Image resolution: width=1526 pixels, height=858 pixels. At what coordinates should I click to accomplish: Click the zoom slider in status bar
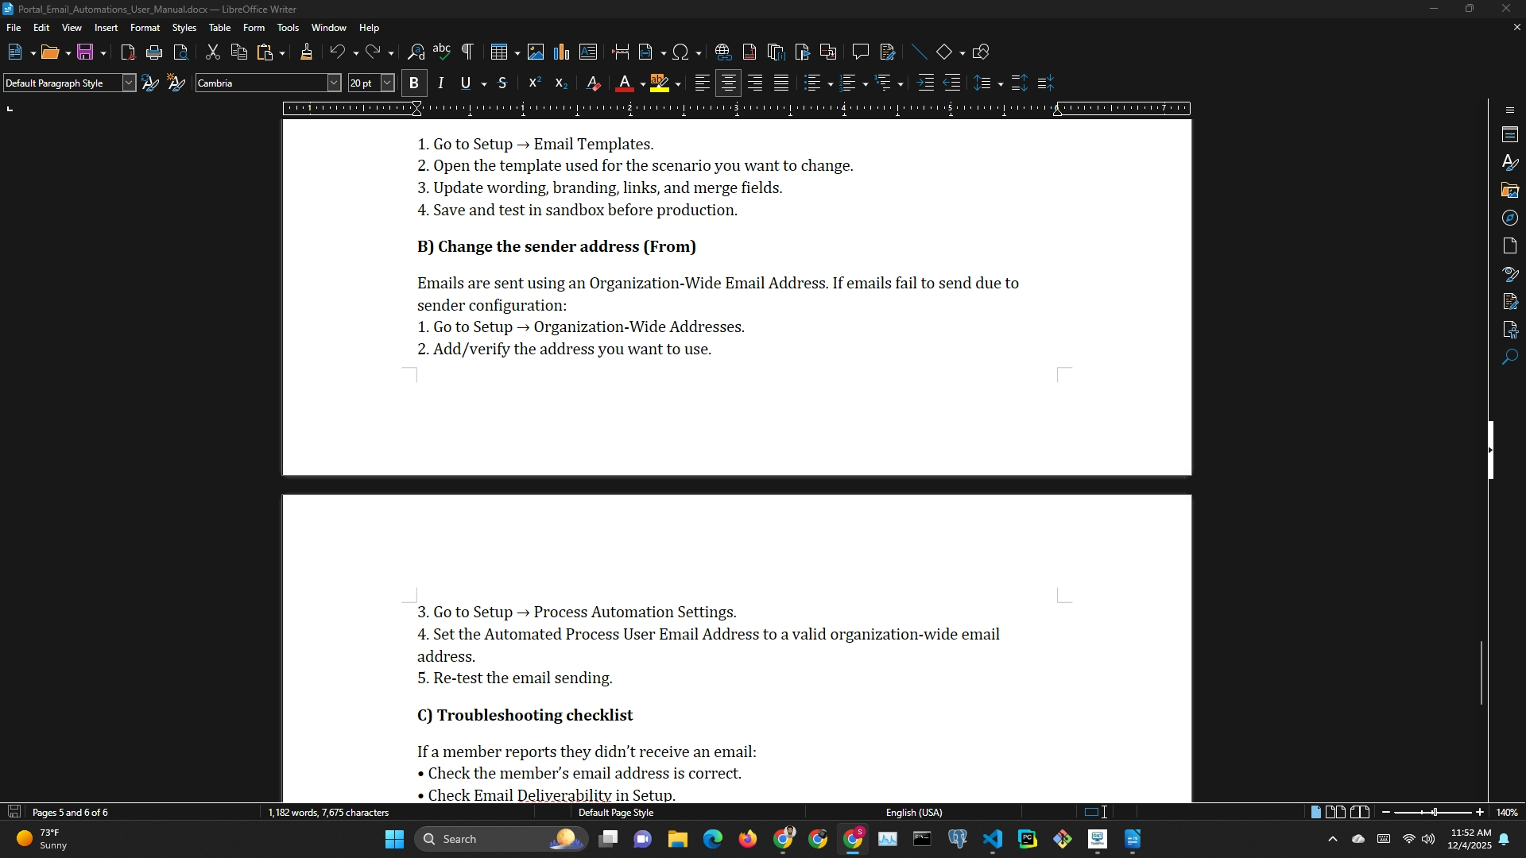(x=1433, y=813)
